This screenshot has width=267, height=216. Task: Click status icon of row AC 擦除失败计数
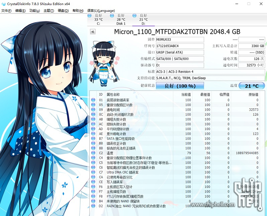pyautogui.click(x=93, y=124)
